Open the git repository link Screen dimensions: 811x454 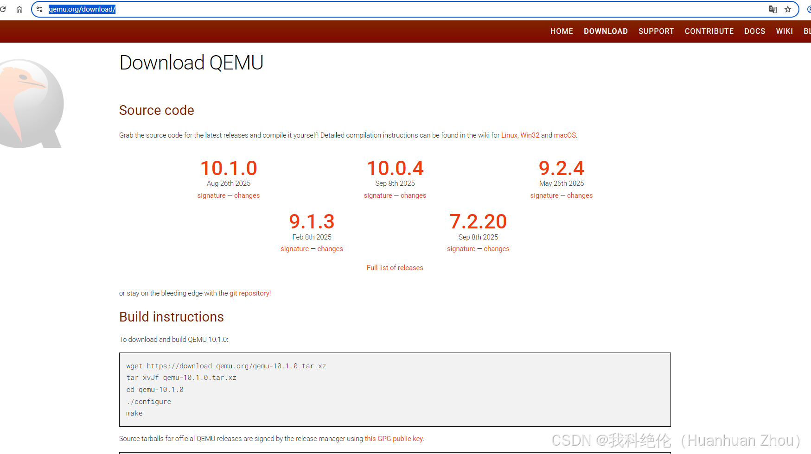249,293
